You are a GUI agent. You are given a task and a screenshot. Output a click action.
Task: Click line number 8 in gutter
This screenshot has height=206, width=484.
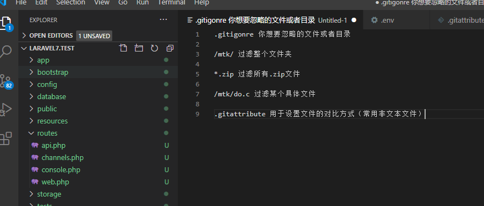pyautogui.click(x=198, y=104)
